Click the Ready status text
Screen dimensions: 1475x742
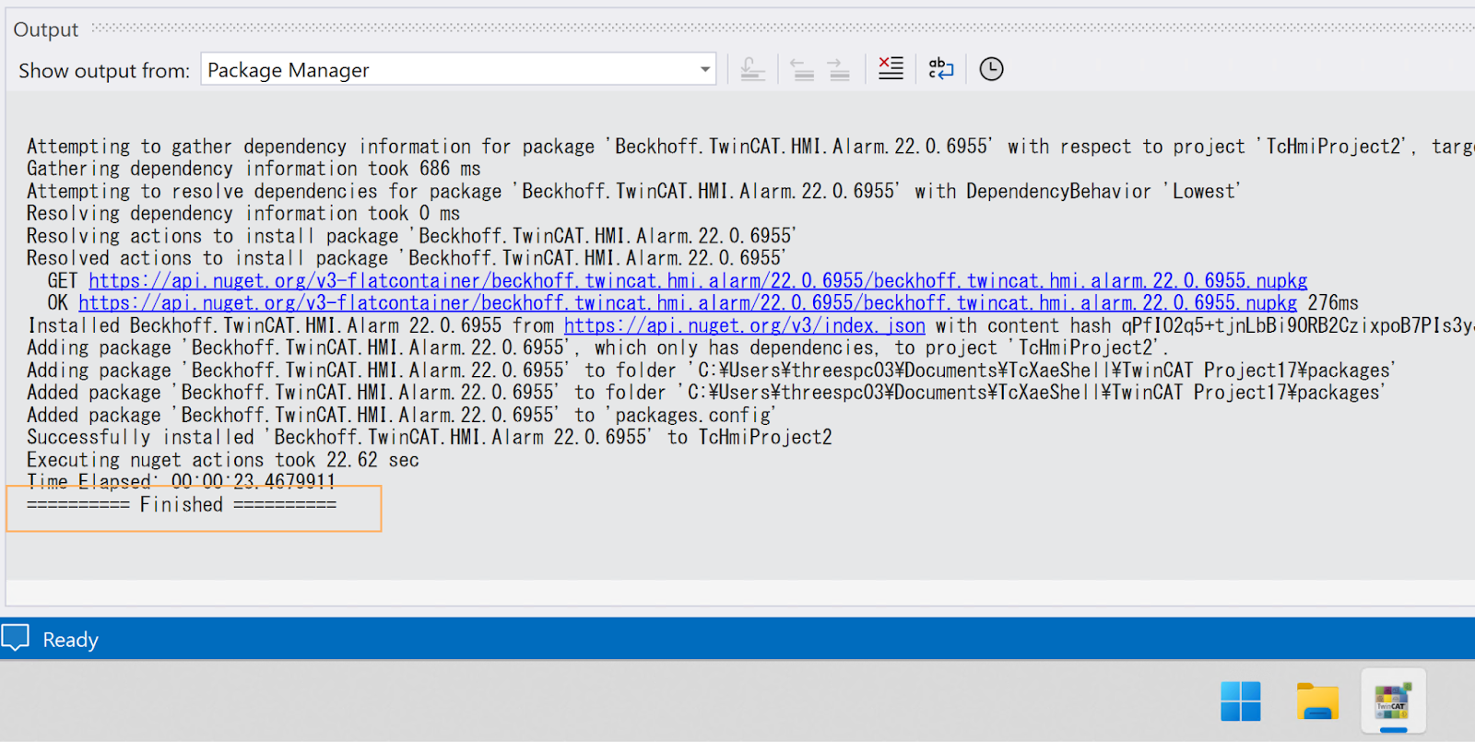(70, 640)
